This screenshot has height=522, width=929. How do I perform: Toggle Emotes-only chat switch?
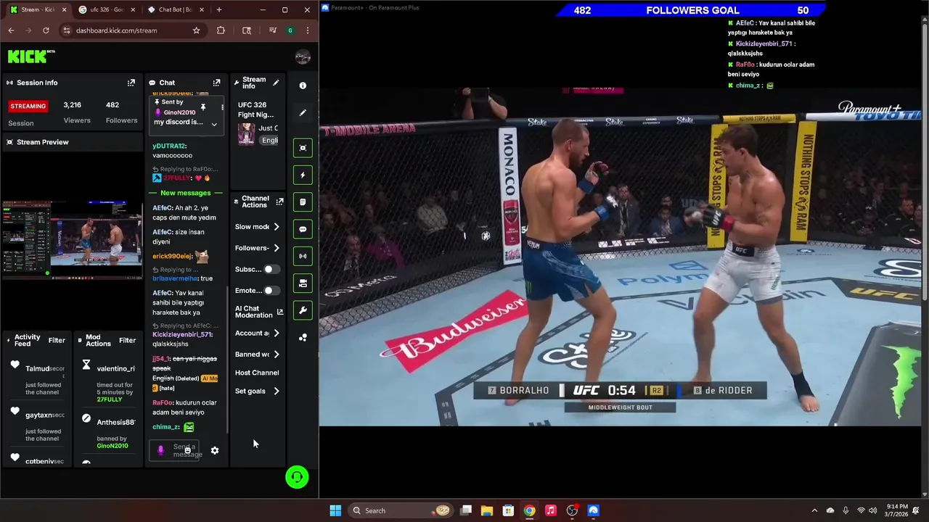(x=271, y=291)
